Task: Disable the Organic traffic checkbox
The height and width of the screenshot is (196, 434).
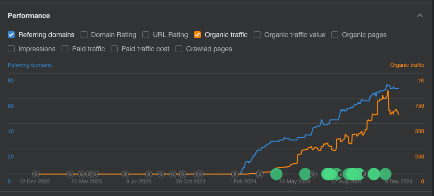Action: point(197,35)
